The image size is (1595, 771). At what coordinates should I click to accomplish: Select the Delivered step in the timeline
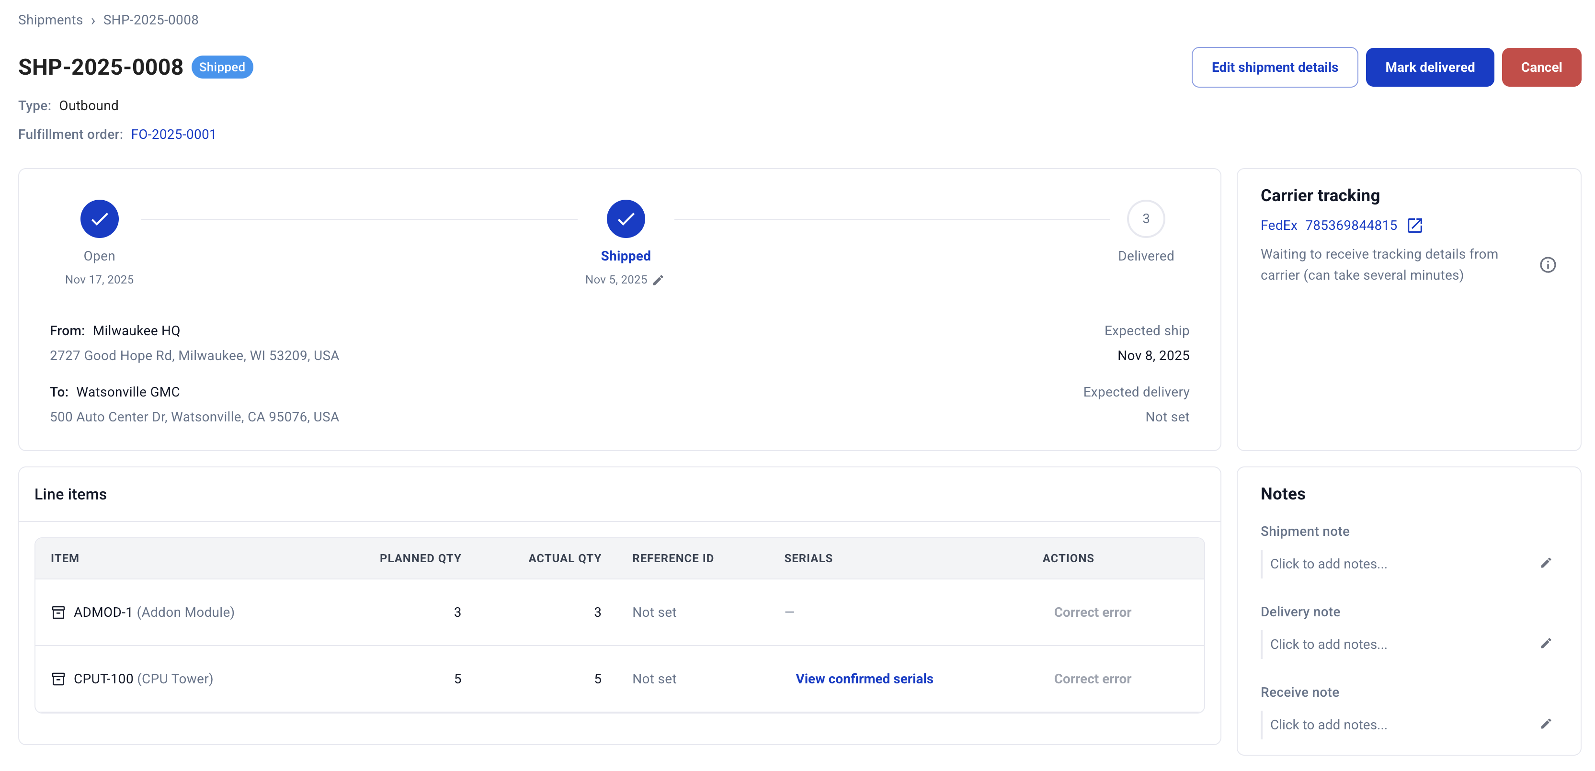pos(1145,218)
